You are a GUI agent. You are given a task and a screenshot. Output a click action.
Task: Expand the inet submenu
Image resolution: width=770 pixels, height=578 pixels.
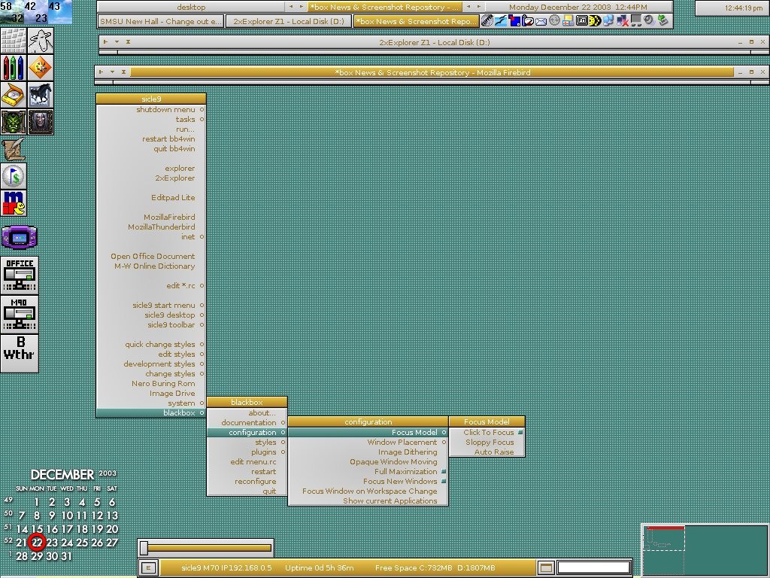pos(151,237)
